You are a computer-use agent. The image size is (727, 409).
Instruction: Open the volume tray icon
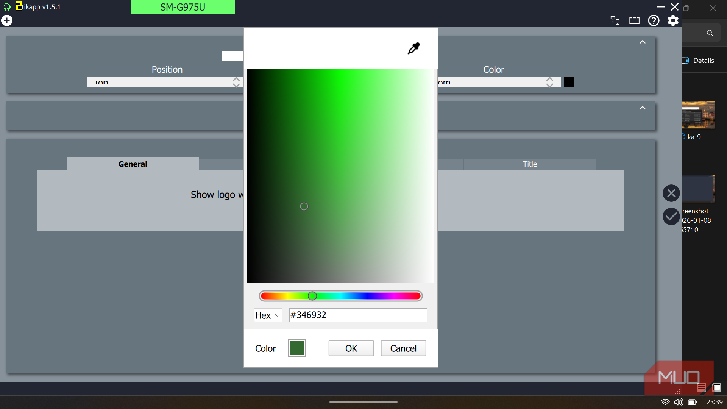679,402
